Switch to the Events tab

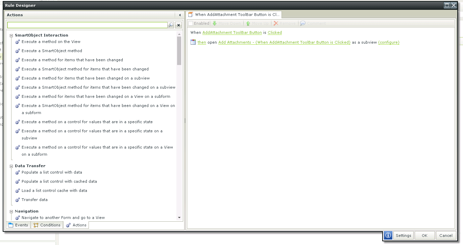tap(18, 225)
